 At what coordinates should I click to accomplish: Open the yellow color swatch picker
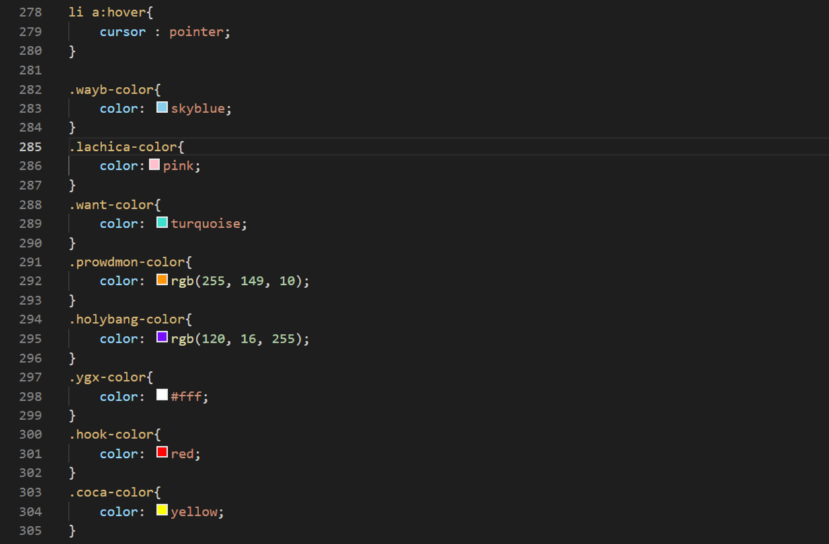click(x=162, y=510)
